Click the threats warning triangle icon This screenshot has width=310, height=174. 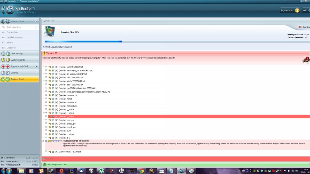pyautogui.click(x=44, y=53)
